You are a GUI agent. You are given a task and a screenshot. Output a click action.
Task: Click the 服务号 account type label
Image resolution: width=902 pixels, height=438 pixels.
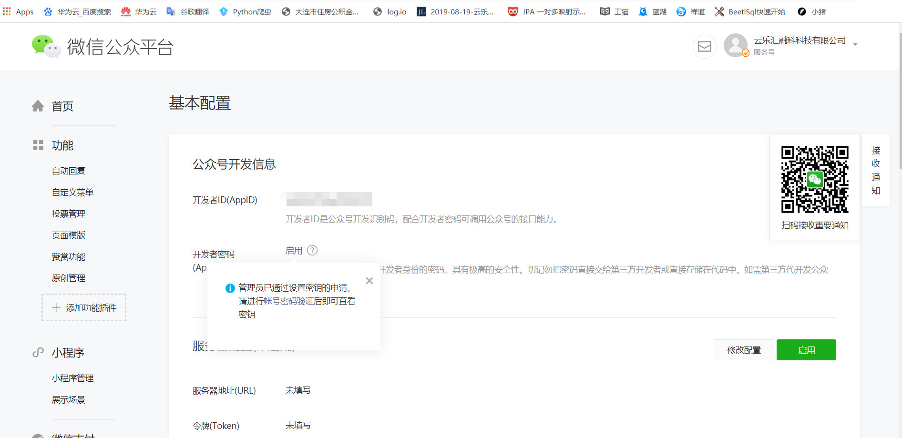764,52
